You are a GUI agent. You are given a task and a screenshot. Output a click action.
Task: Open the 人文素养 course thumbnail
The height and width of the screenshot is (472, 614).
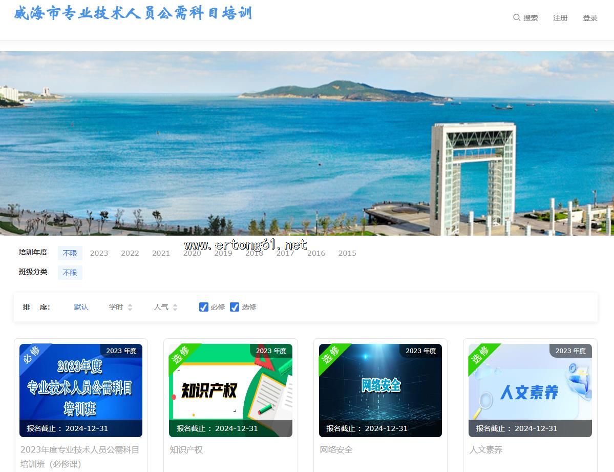tap(530, 390)
